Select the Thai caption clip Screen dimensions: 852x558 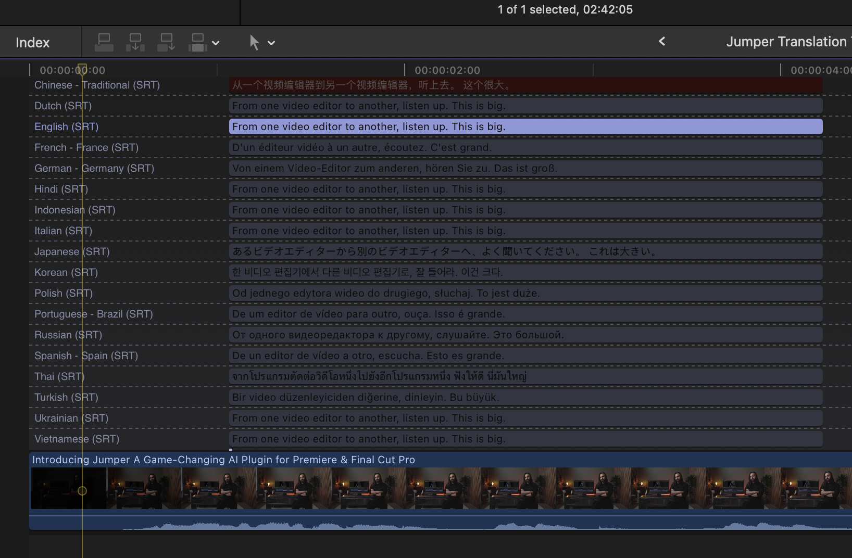(525, 376)
